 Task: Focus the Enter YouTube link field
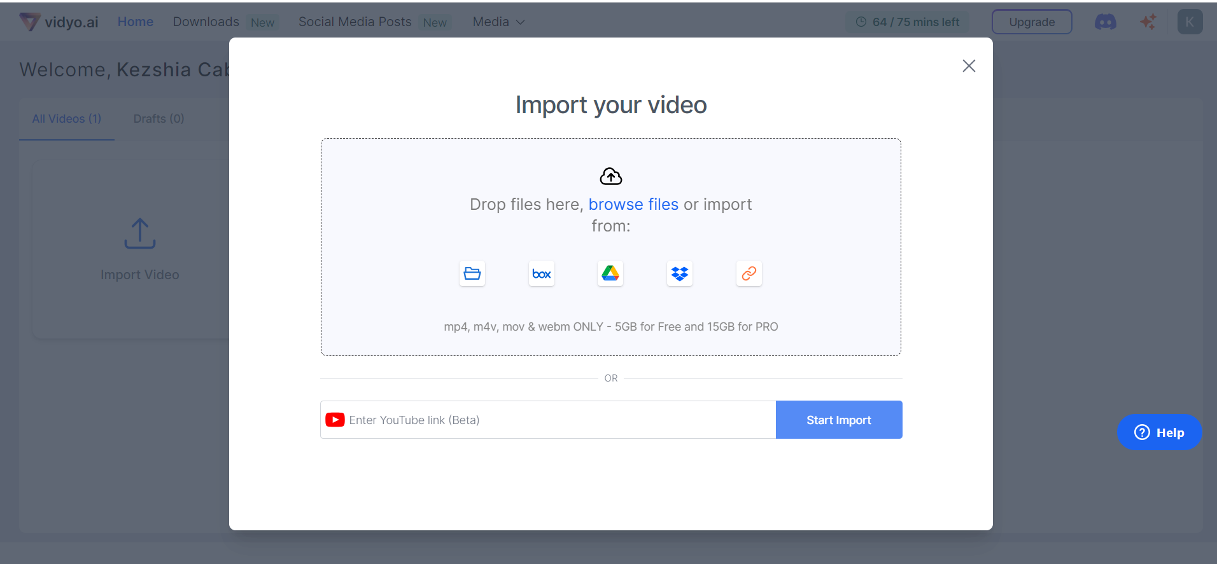click(x=548, y=420)
